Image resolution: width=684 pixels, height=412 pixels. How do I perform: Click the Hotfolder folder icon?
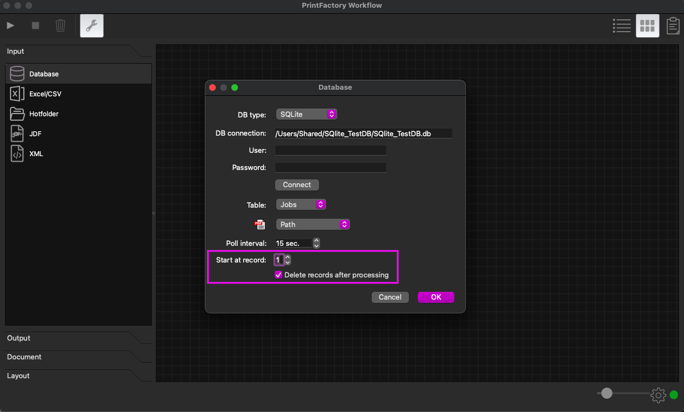(x=17, y=114)
